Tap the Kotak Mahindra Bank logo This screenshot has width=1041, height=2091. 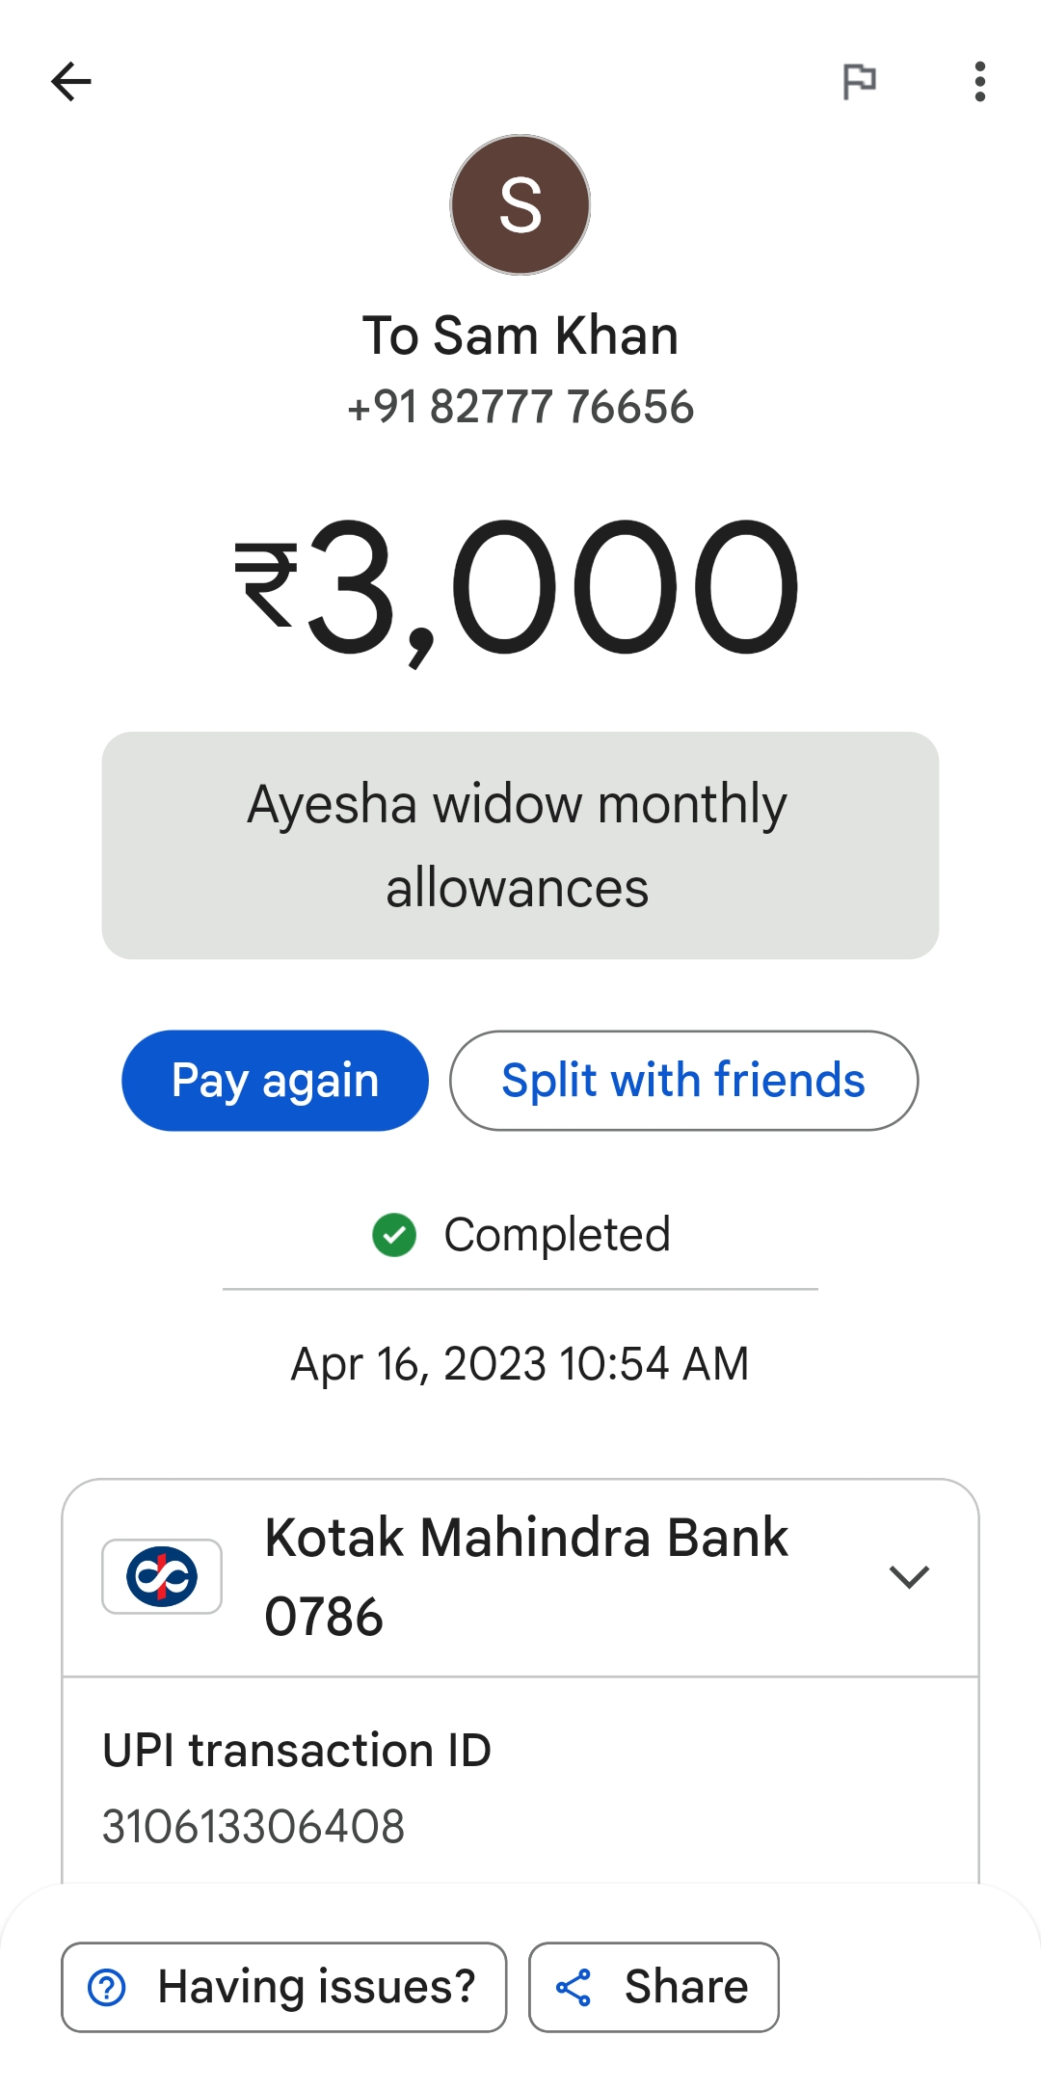162,1576
